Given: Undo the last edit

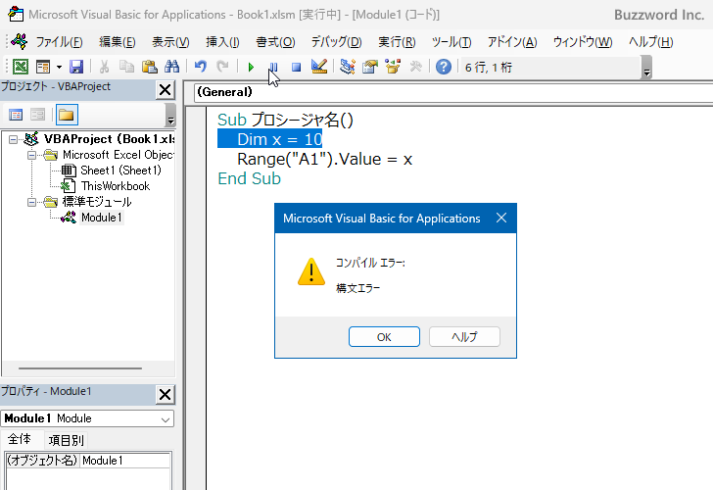Looking at the screenshot, I should point(200,67).
